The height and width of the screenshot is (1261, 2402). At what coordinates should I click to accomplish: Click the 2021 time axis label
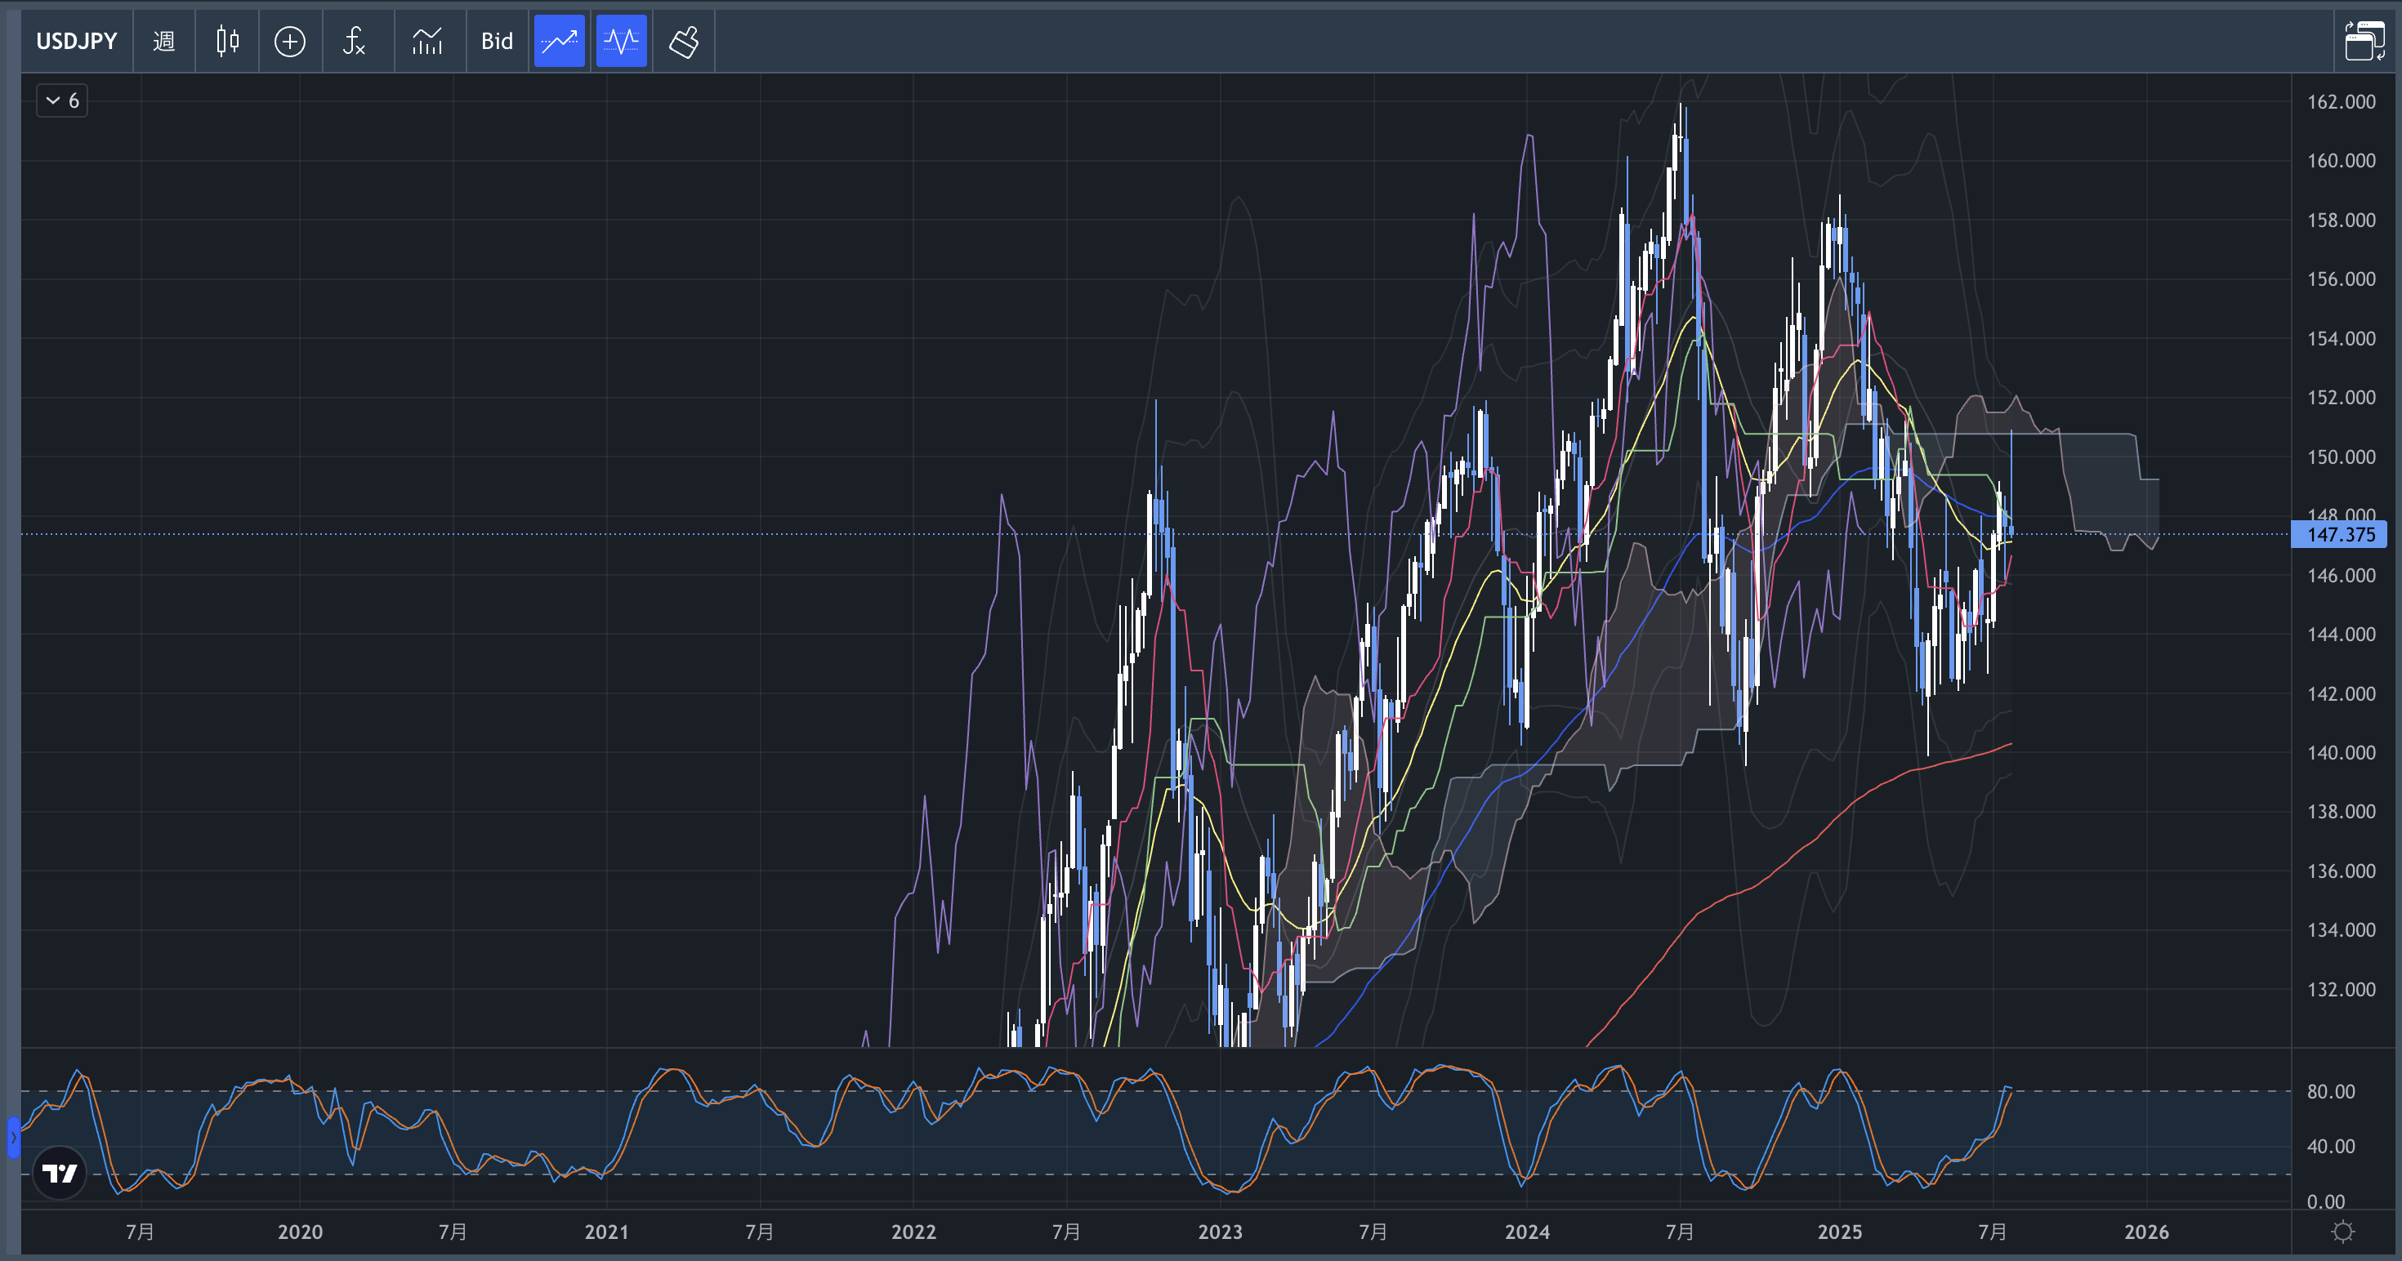point(607,1232)
